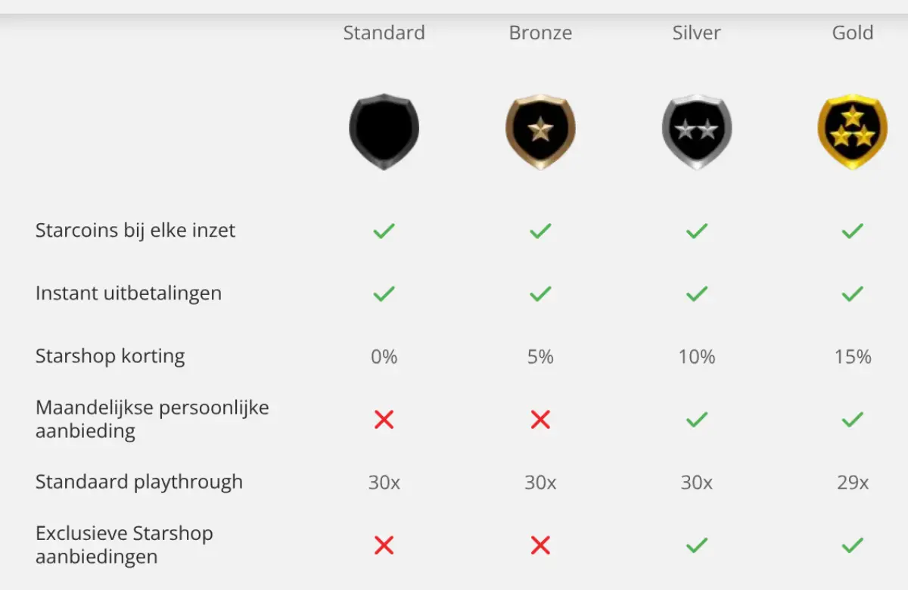Click the Starshop korting row label
908x605 pixels.
click(110, 356)
